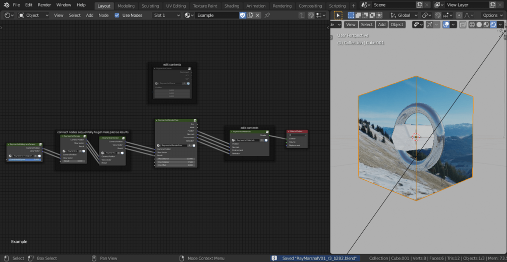Select the viewport tweak select tool icon
Viewport: 507px width, 262px height.
point(338,15)
